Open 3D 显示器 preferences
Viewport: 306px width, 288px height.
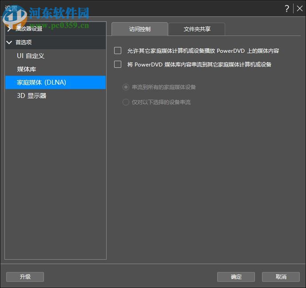tap(56, 96)
